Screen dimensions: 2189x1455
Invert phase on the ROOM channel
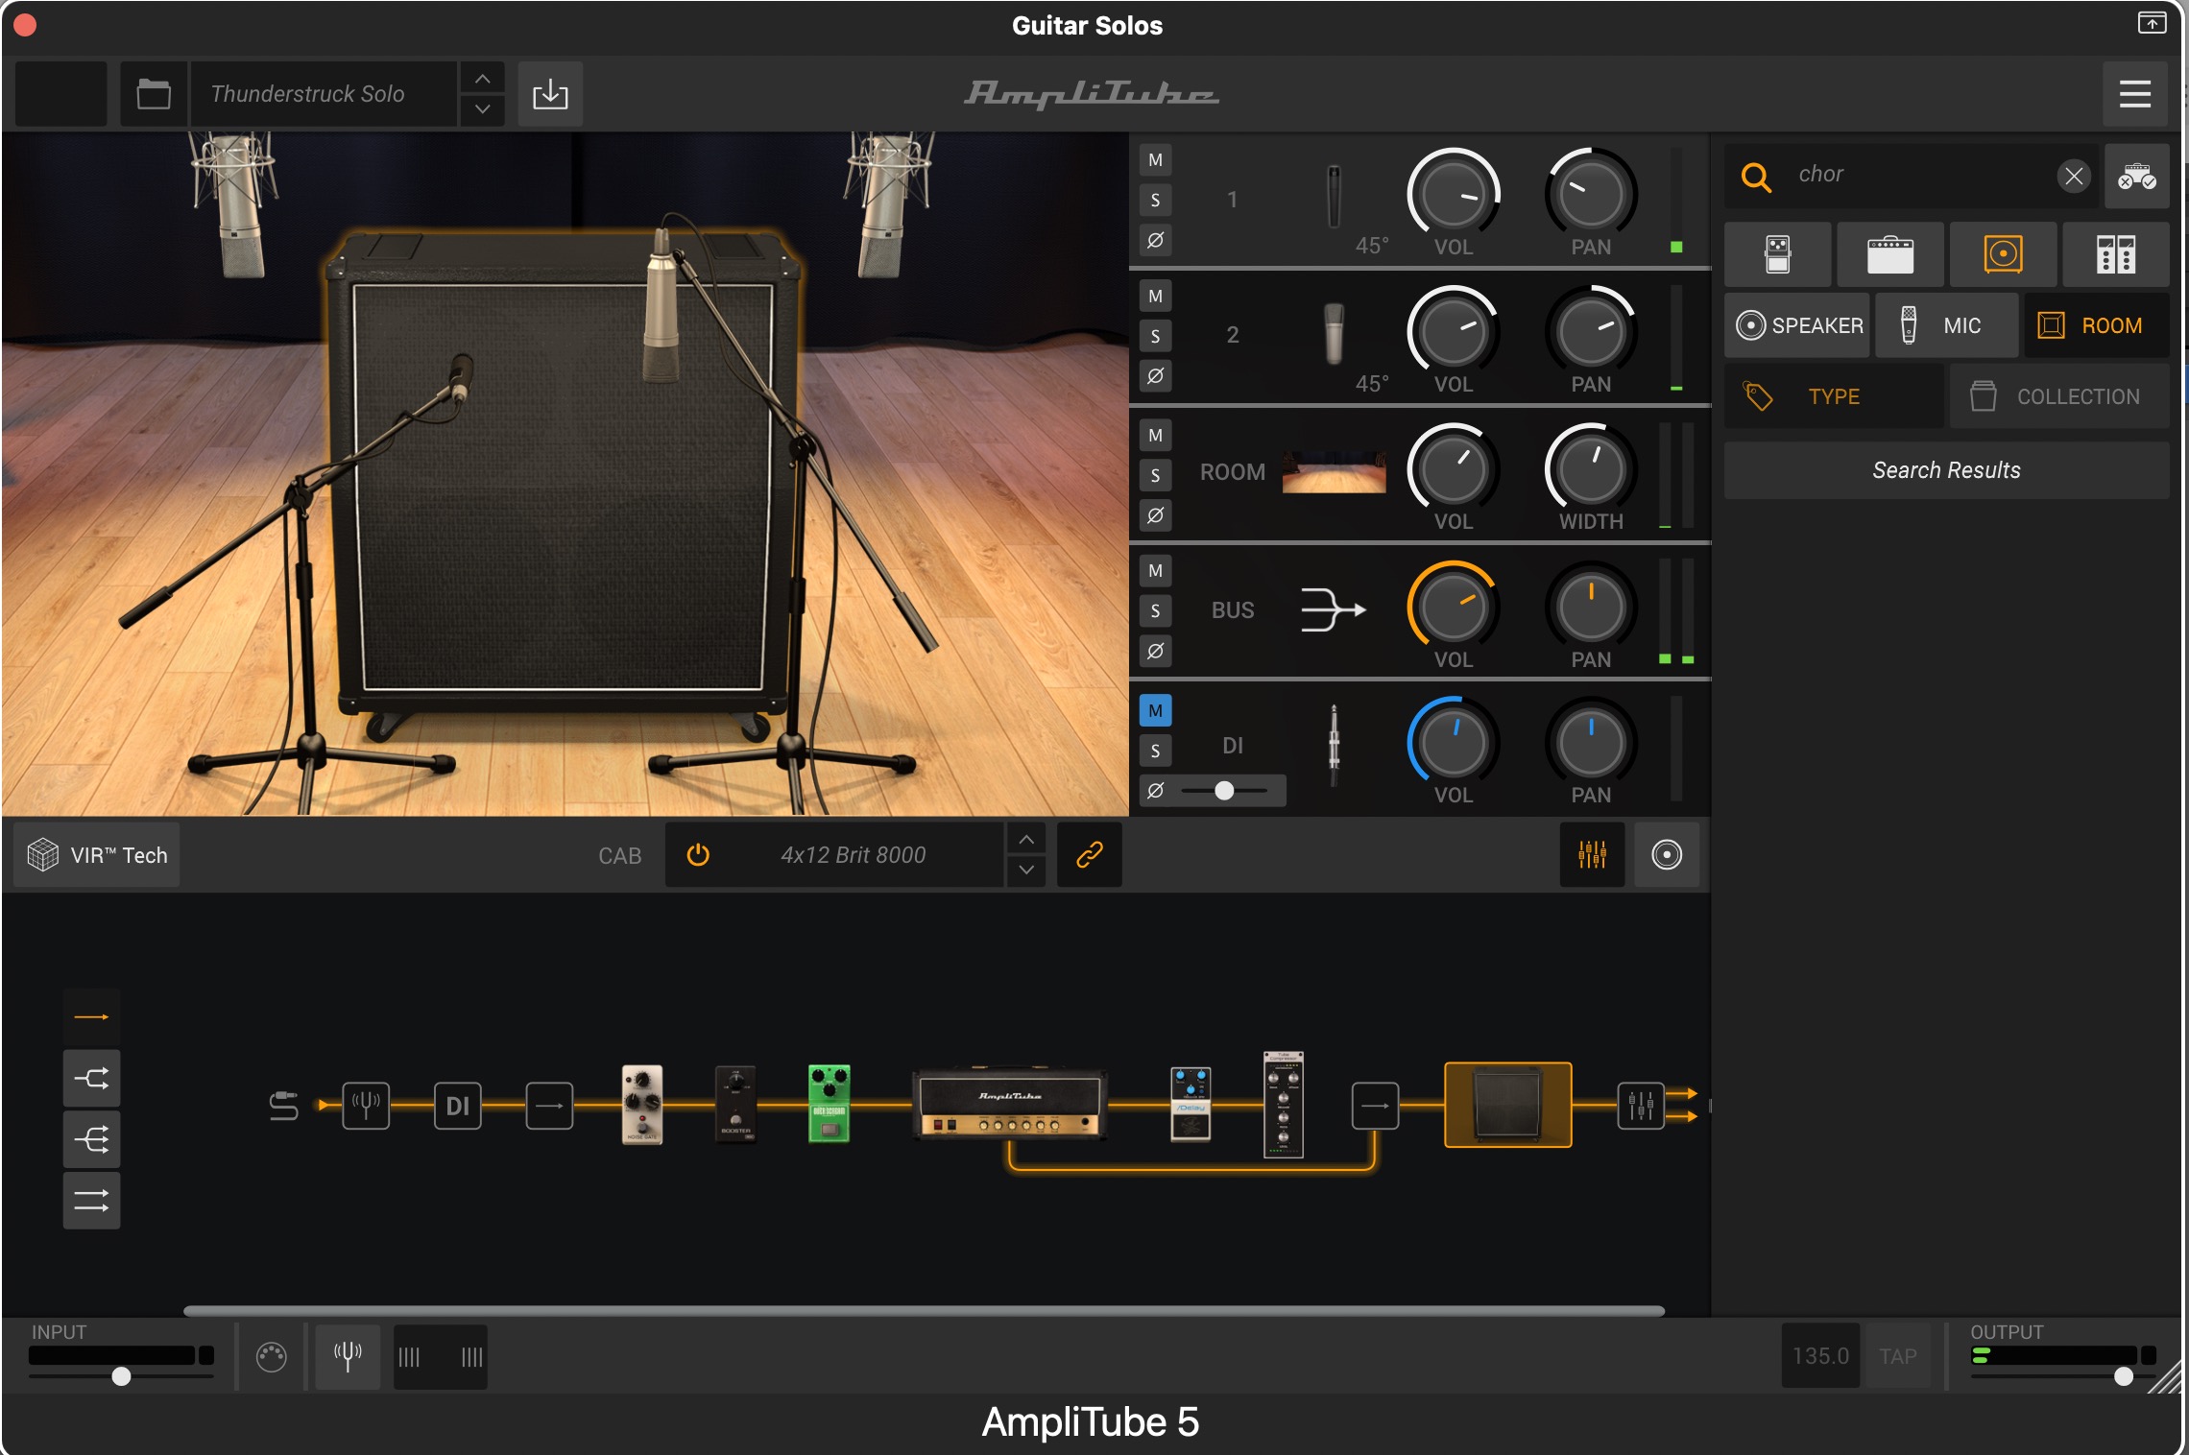tap(1156, 515)
